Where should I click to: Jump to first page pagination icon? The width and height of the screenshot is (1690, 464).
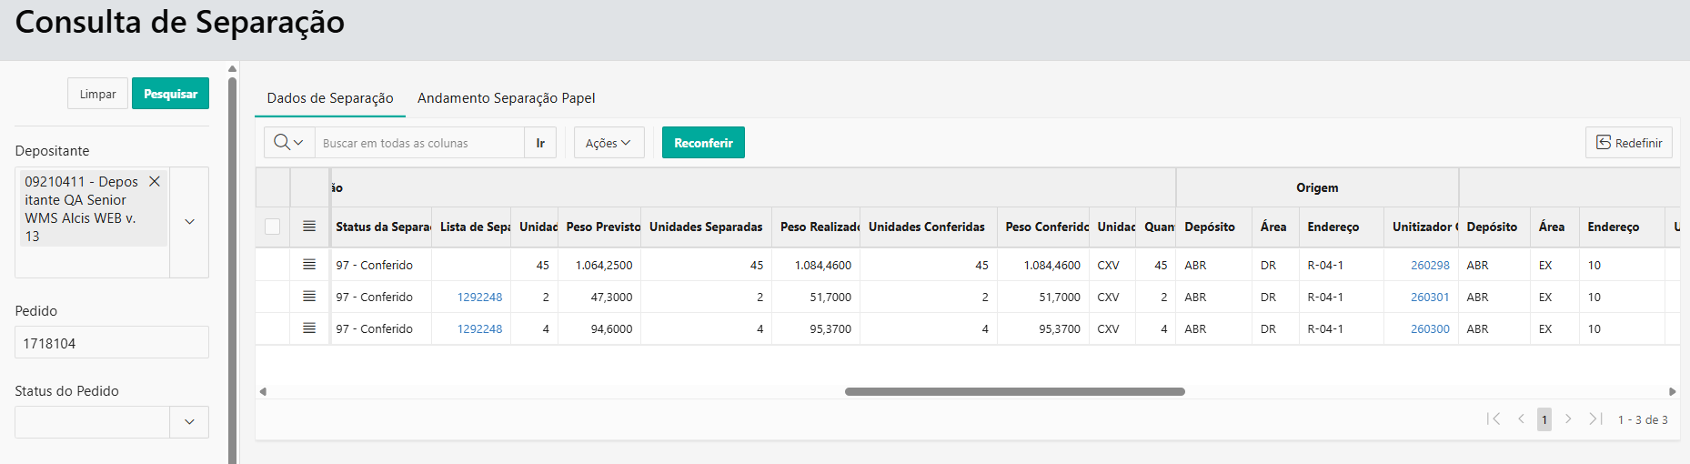[x=1494, y=419]
